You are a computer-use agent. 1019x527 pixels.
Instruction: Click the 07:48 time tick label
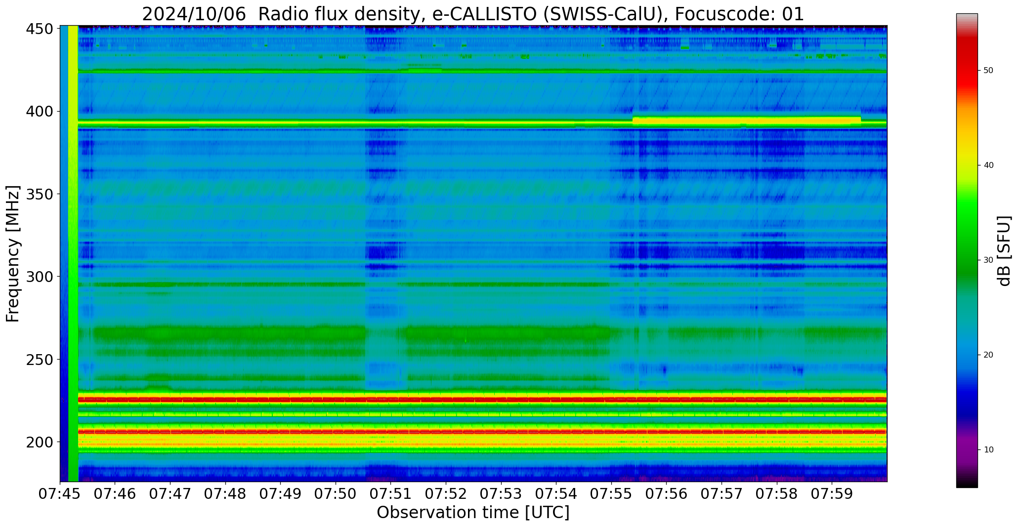[x=226, y=494]
